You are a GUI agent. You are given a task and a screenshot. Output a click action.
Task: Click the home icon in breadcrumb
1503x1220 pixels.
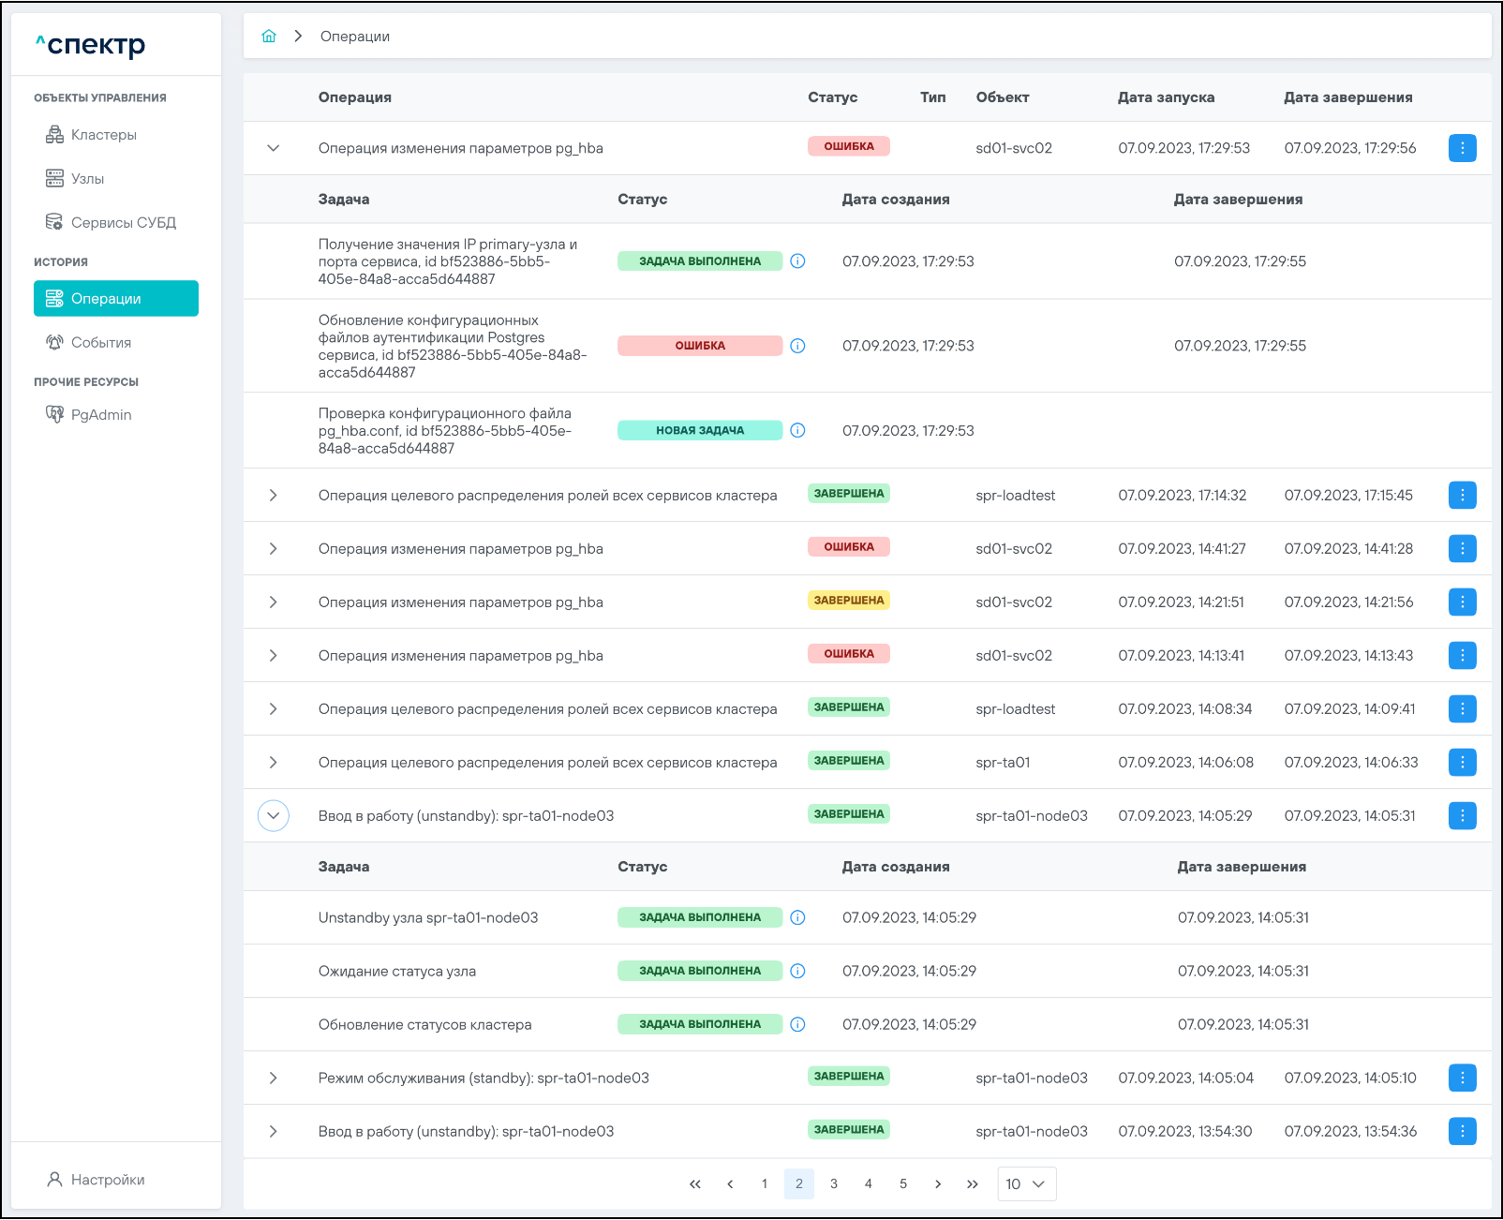pos(269,37)
